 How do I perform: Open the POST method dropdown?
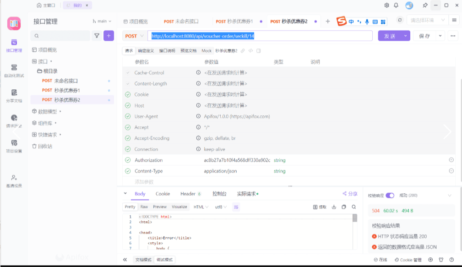tap(135, 36)
